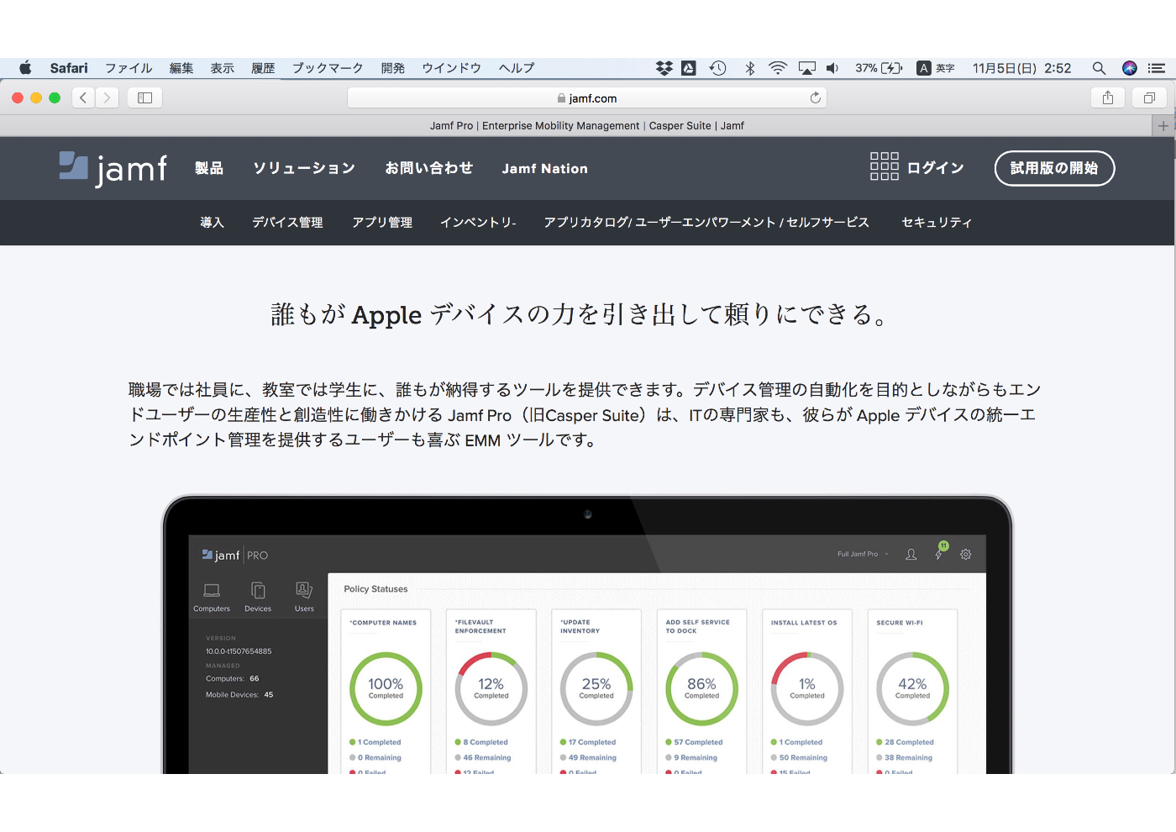This screenshot has height=832, width=1176.
Task: Click the jamf.com address bar
Action: click(x=587, y=97)
